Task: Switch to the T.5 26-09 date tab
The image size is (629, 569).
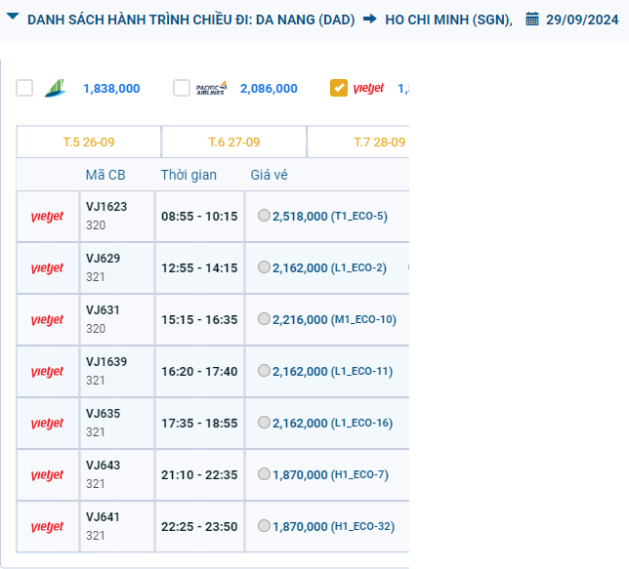Action: click(88, 142)
